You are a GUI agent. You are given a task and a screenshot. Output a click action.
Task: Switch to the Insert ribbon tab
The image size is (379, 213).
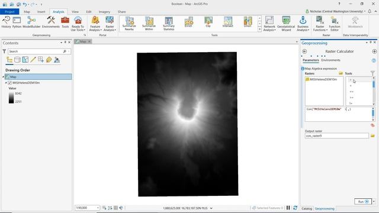tap(41, 12)
